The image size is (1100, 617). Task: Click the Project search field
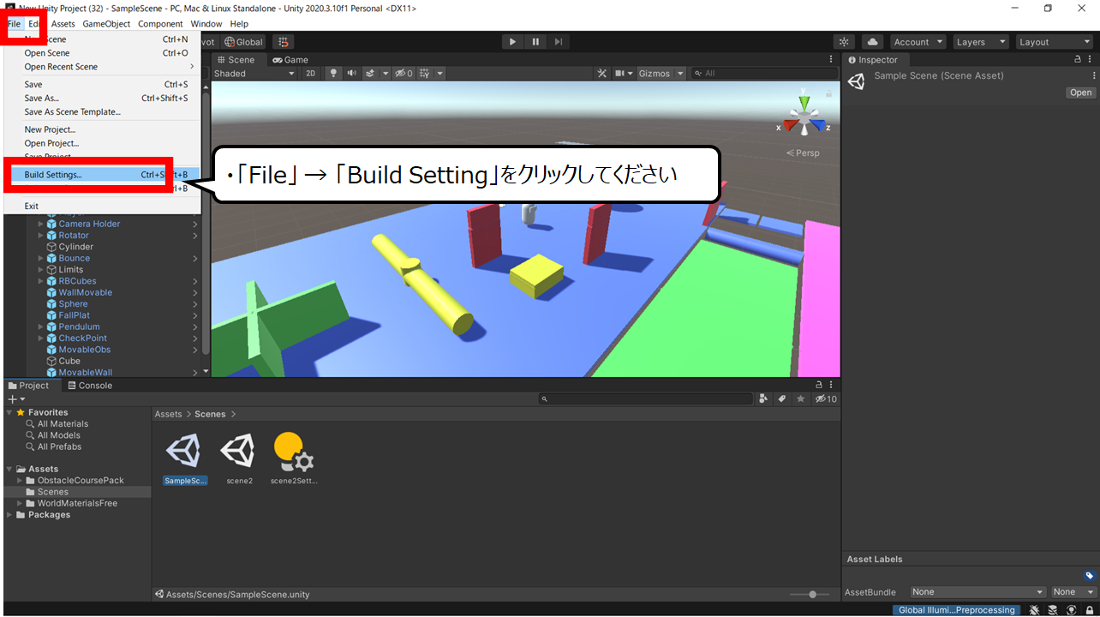[x=646, y=399]
